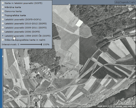The height and width of the screenshot is (108, 136).
Task: Expand the left side panel arrow
Action: click(x=3, y=57)
